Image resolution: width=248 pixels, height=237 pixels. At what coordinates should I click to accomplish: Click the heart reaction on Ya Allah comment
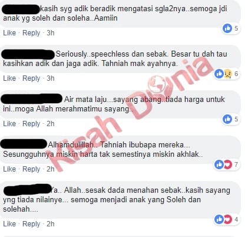click(x=228, y=219)
